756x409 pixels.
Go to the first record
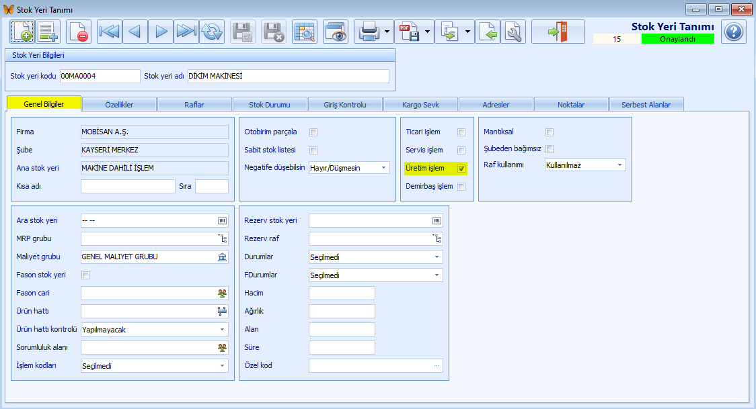tap(110, 32)
